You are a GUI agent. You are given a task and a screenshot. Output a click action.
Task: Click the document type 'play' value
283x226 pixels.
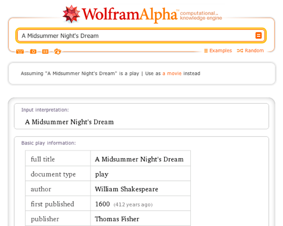102,174
